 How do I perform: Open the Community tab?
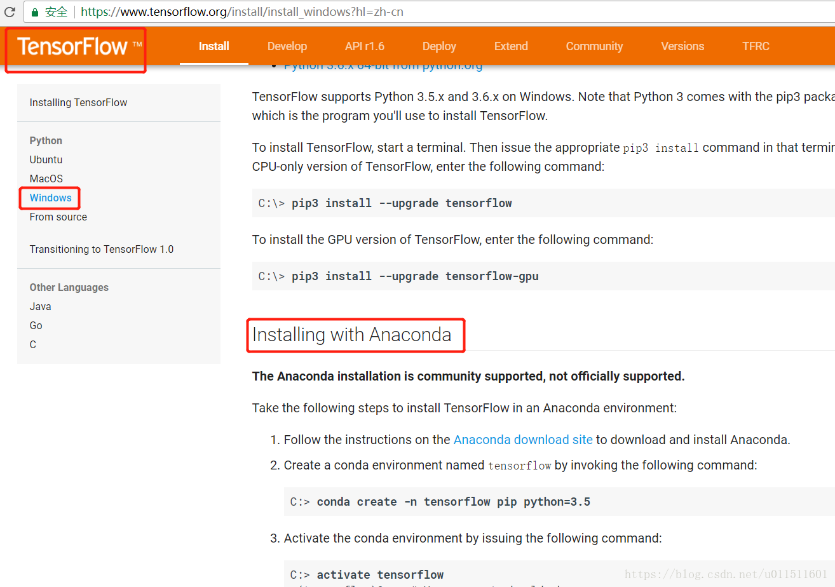[x=594, y=46]
